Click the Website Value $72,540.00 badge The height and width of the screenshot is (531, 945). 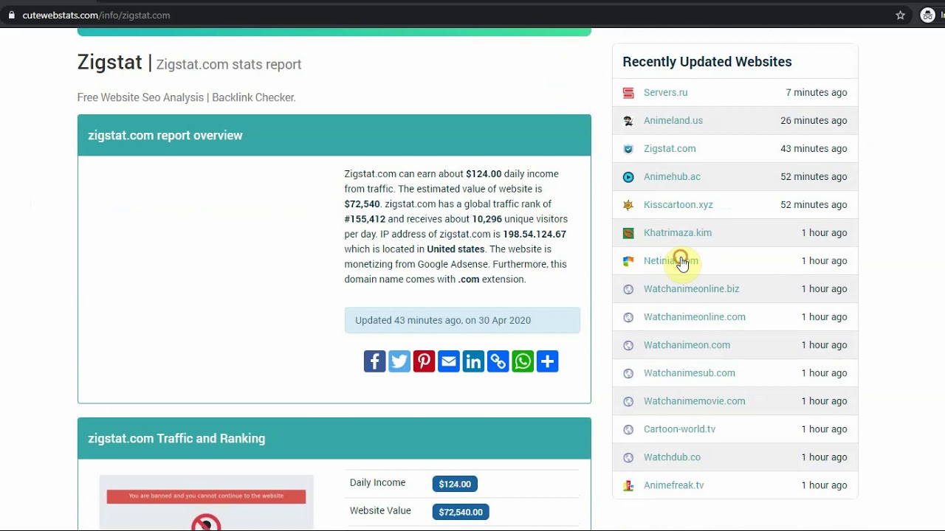pos(461,512)
